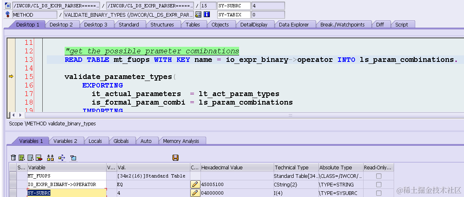Click the navigate-to-source icon after VALIDATE_BINARY_TYPES
This screenshot has height=197, width=464.
(x=198, y=15)
